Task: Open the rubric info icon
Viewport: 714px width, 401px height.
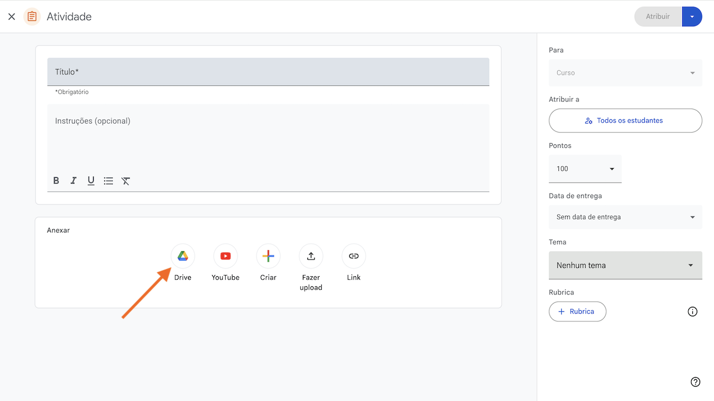Action: tap(693, 312)
